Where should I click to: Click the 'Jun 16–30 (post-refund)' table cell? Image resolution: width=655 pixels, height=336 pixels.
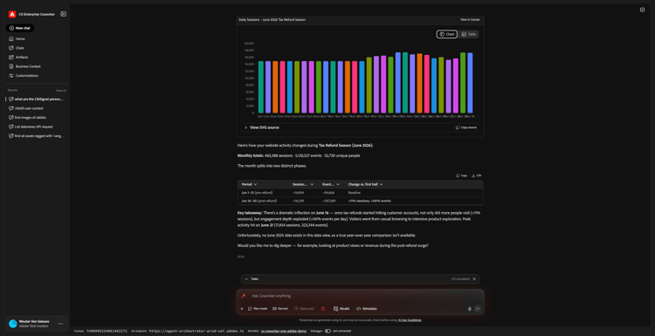(x=259, y=201)
